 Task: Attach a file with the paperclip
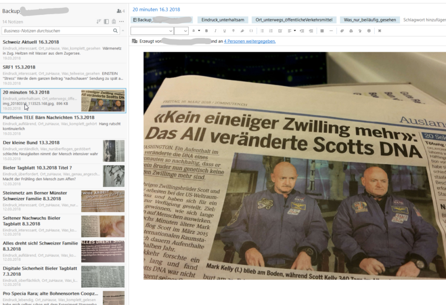coord(342,31)
